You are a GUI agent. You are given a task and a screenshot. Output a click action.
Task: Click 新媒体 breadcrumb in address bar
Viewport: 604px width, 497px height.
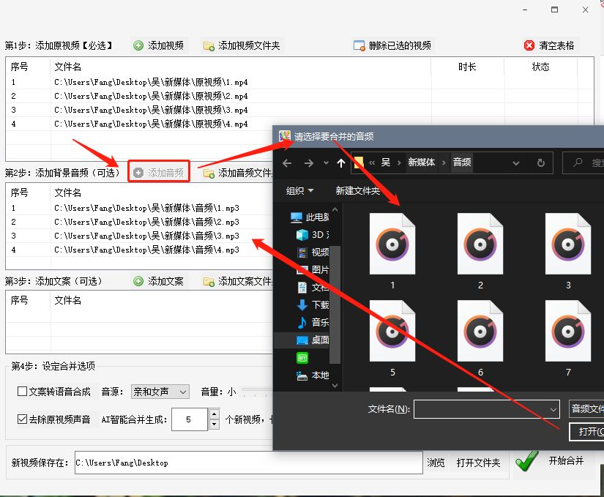tap(422, 162)
